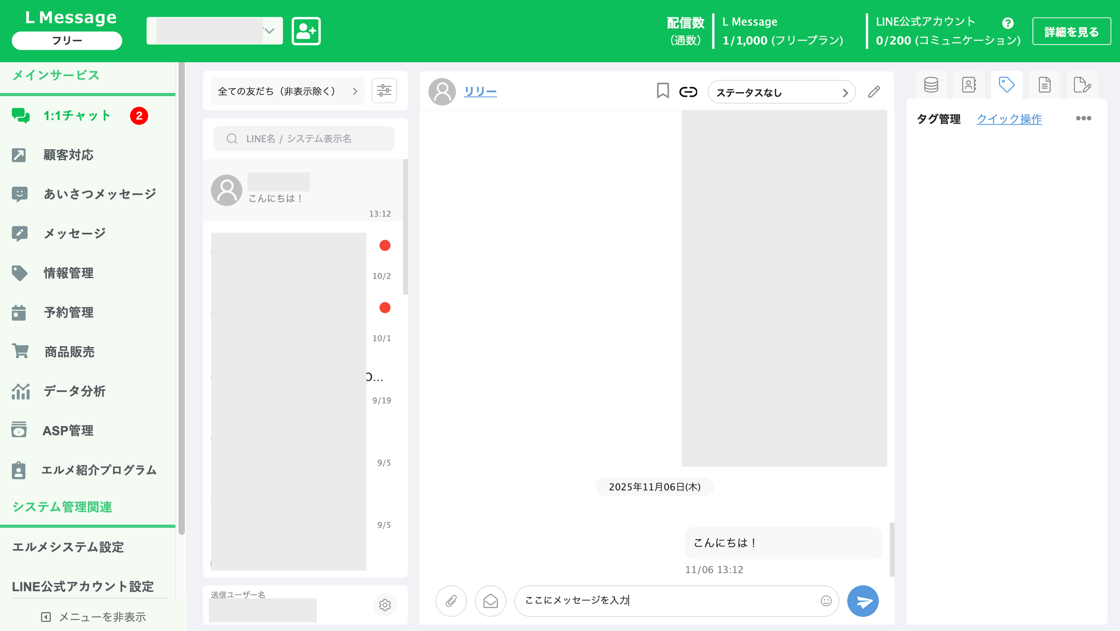Image resolution: width=1120 pixels, height=631 pixels.
Task: Click the red unread badge showing 2
Action: click(139, 116)
